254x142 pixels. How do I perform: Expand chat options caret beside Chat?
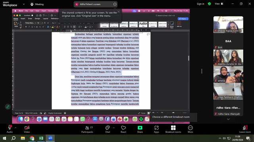(114, 128)
